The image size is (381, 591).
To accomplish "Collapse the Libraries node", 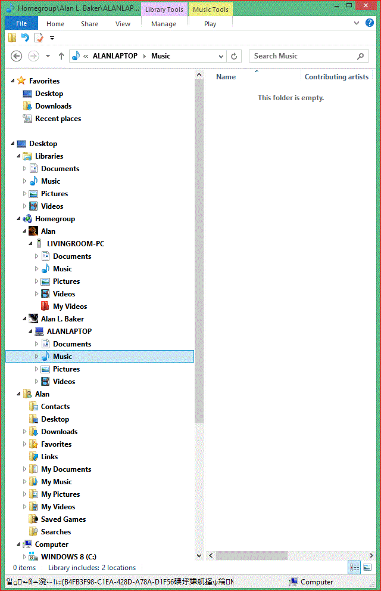I will click(x=18, y=156).
